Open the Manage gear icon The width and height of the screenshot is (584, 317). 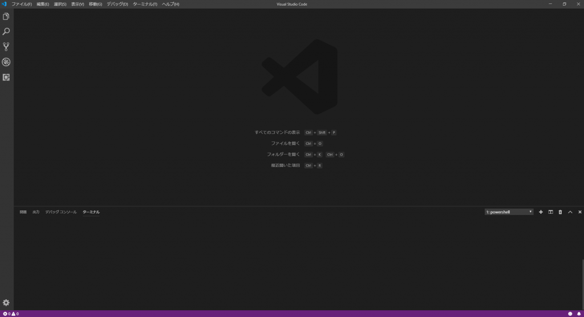(6, 303)
